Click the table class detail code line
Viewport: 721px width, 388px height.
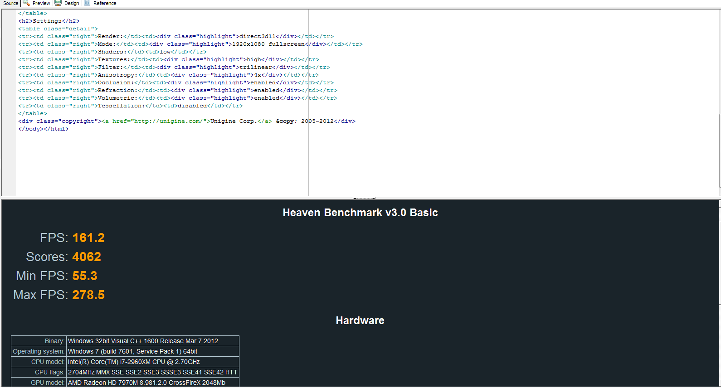tap(58, 29)
